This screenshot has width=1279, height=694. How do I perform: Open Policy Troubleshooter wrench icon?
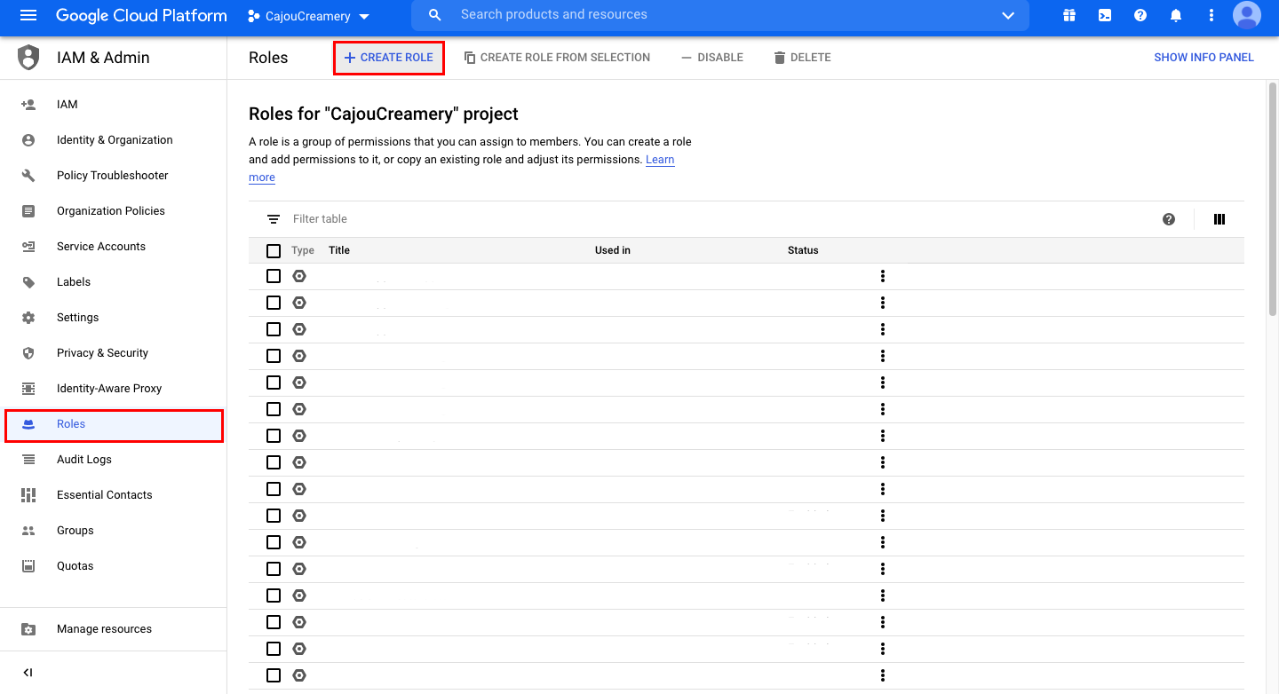[28, 176]
